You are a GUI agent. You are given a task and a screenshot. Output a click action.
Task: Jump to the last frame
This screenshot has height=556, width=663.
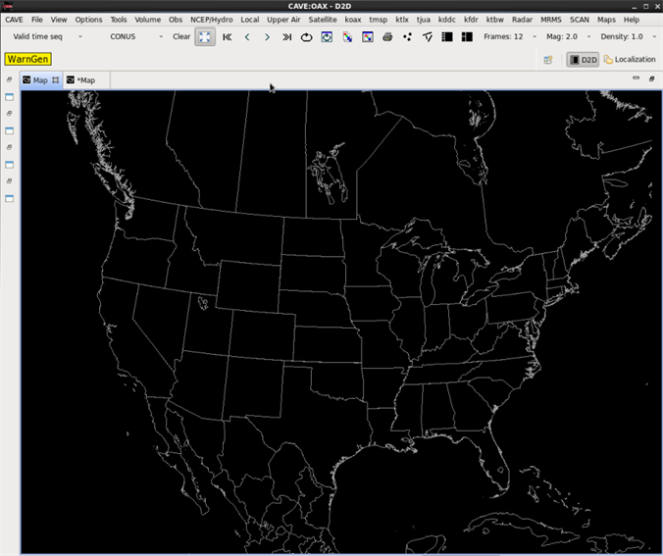287,37
